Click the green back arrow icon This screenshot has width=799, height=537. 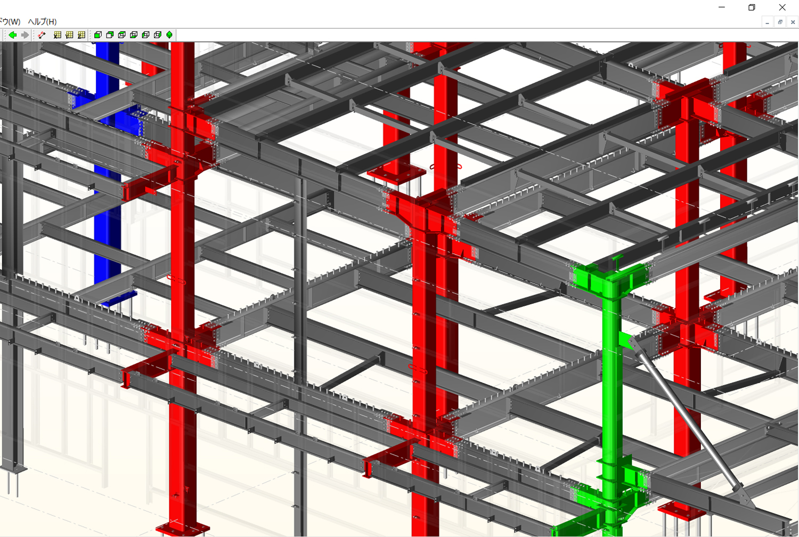point(13,35)
